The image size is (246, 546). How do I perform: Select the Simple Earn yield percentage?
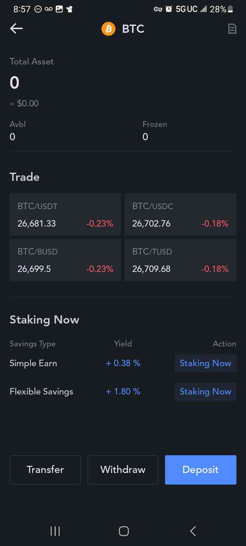(123, 363)
